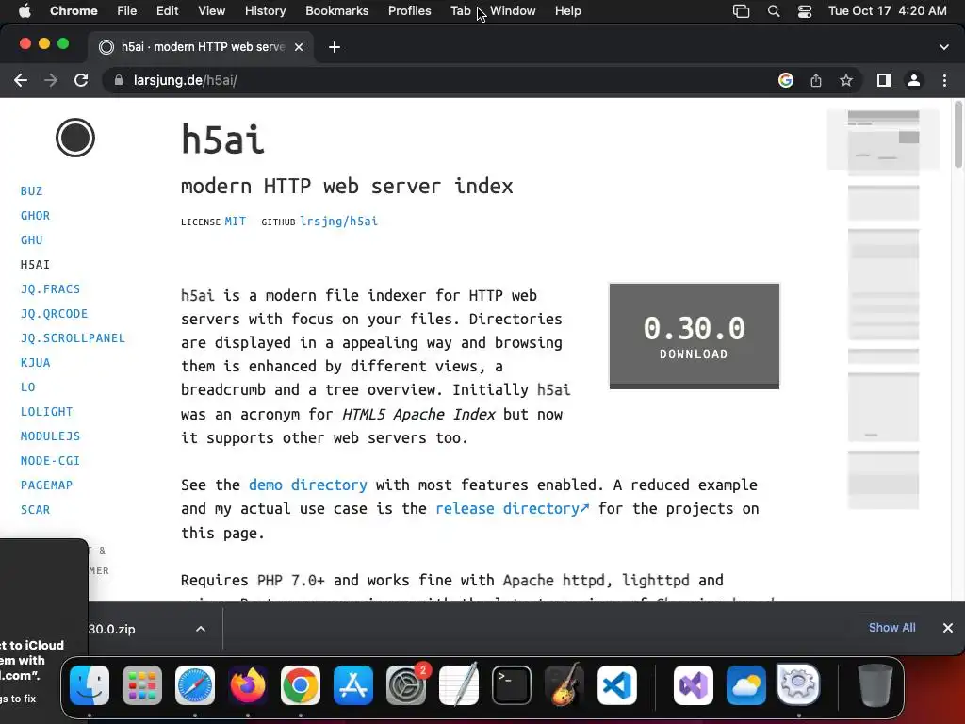Open System Preferences with the notification badge
The height and width of the screenshot is (724, 965).
click(406, 685)
